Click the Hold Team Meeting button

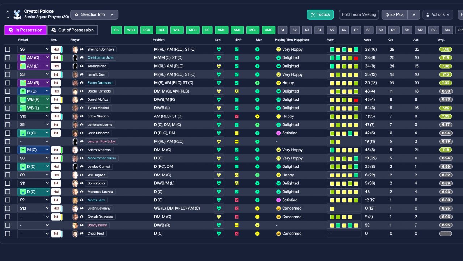[359, 14]
